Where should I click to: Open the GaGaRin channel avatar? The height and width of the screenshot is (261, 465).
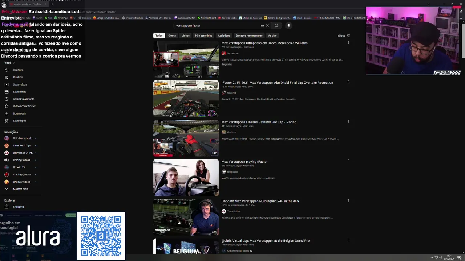click(x=224, y=93)
